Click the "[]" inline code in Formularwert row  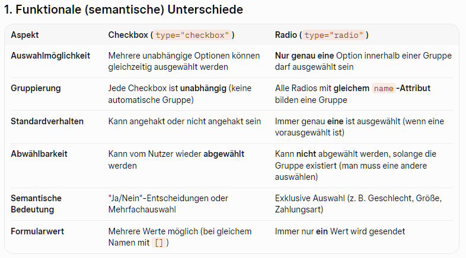(x=158, y=243)
